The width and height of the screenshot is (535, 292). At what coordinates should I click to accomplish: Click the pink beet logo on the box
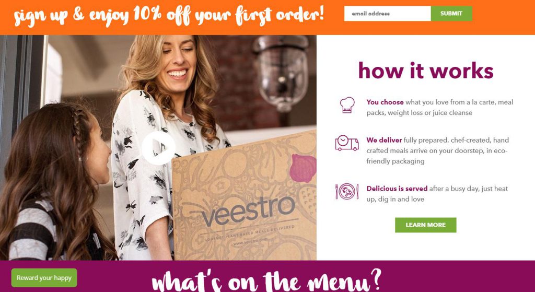click(303, 168)
